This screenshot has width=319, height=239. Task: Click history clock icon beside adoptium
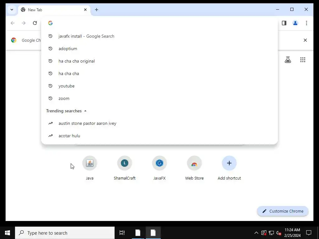point(50,49)
